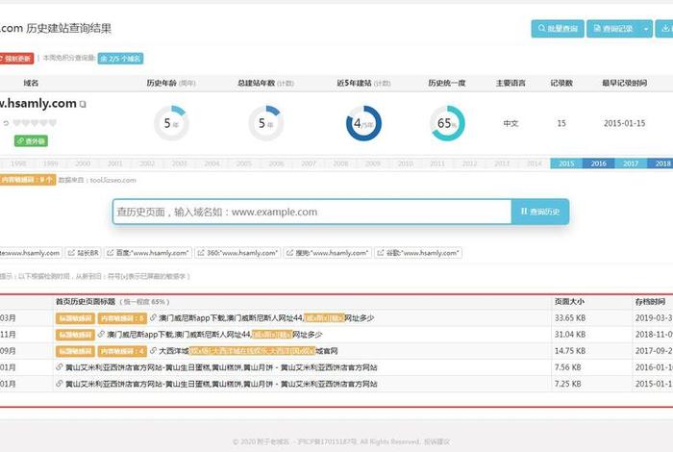The height and width of the screenshot is (452, 673).
Task: Click the document icon in the 查询记录 button
Action: (597, 28)
